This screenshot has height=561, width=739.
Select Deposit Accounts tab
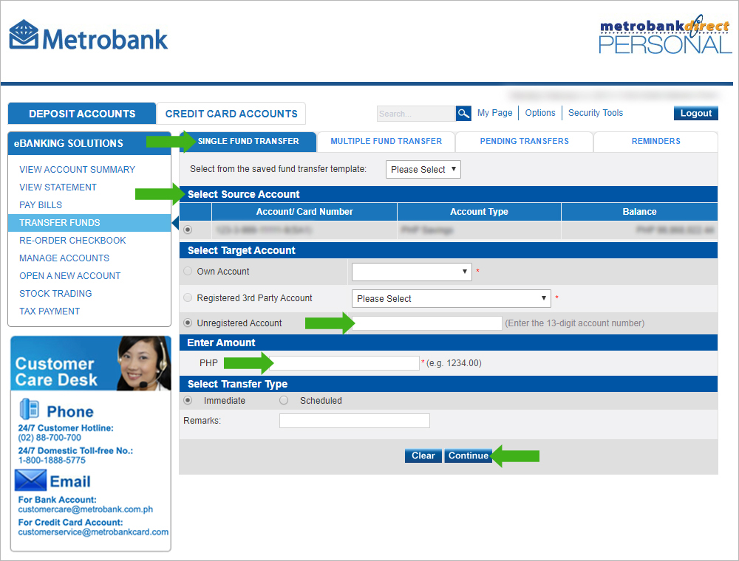82,114
